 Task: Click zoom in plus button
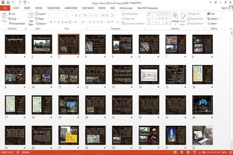(x=219, y=152)
